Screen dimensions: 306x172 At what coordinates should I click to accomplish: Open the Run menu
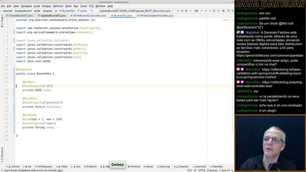coord(76,6)
